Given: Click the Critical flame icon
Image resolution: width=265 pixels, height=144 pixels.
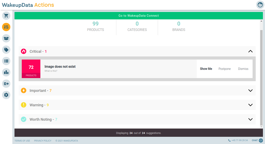Looking at the screenshot, I should pyautogui.click(x=24, y=51).
